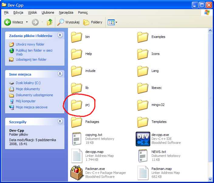Open the Wstecz history dropdown arrow
The width and height of the screenshot is (214, 183).
point(27,22)
